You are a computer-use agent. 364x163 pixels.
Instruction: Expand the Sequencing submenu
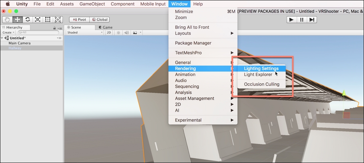(x=203, y=87)
